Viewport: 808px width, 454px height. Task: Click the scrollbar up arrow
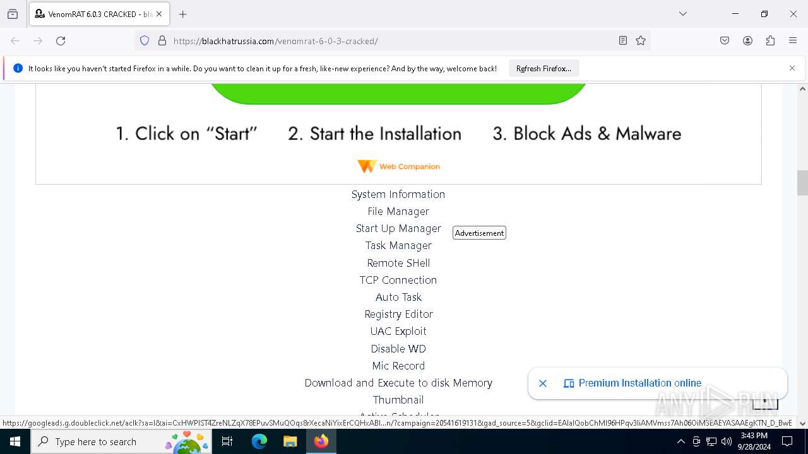pyautogui.click(x=802, y=89)
